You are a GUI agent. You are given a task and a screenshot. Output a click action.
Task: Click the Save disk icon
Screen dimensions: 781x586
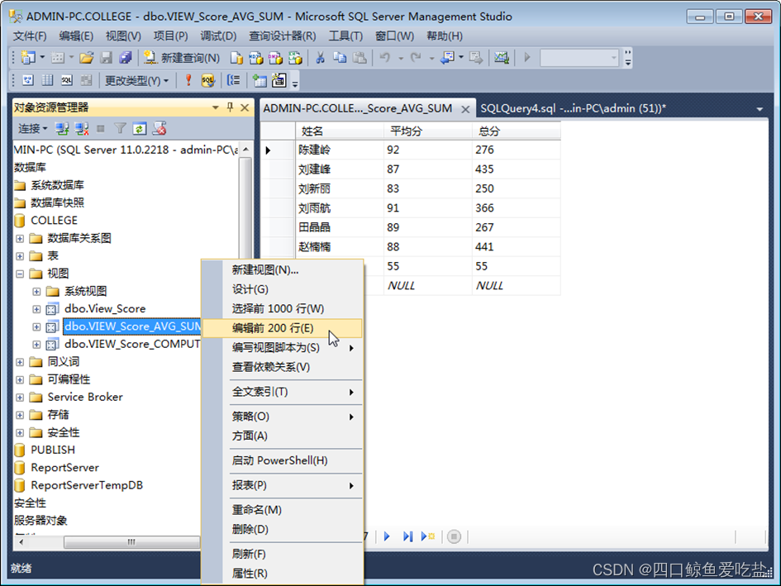click(x=106, y=58)
